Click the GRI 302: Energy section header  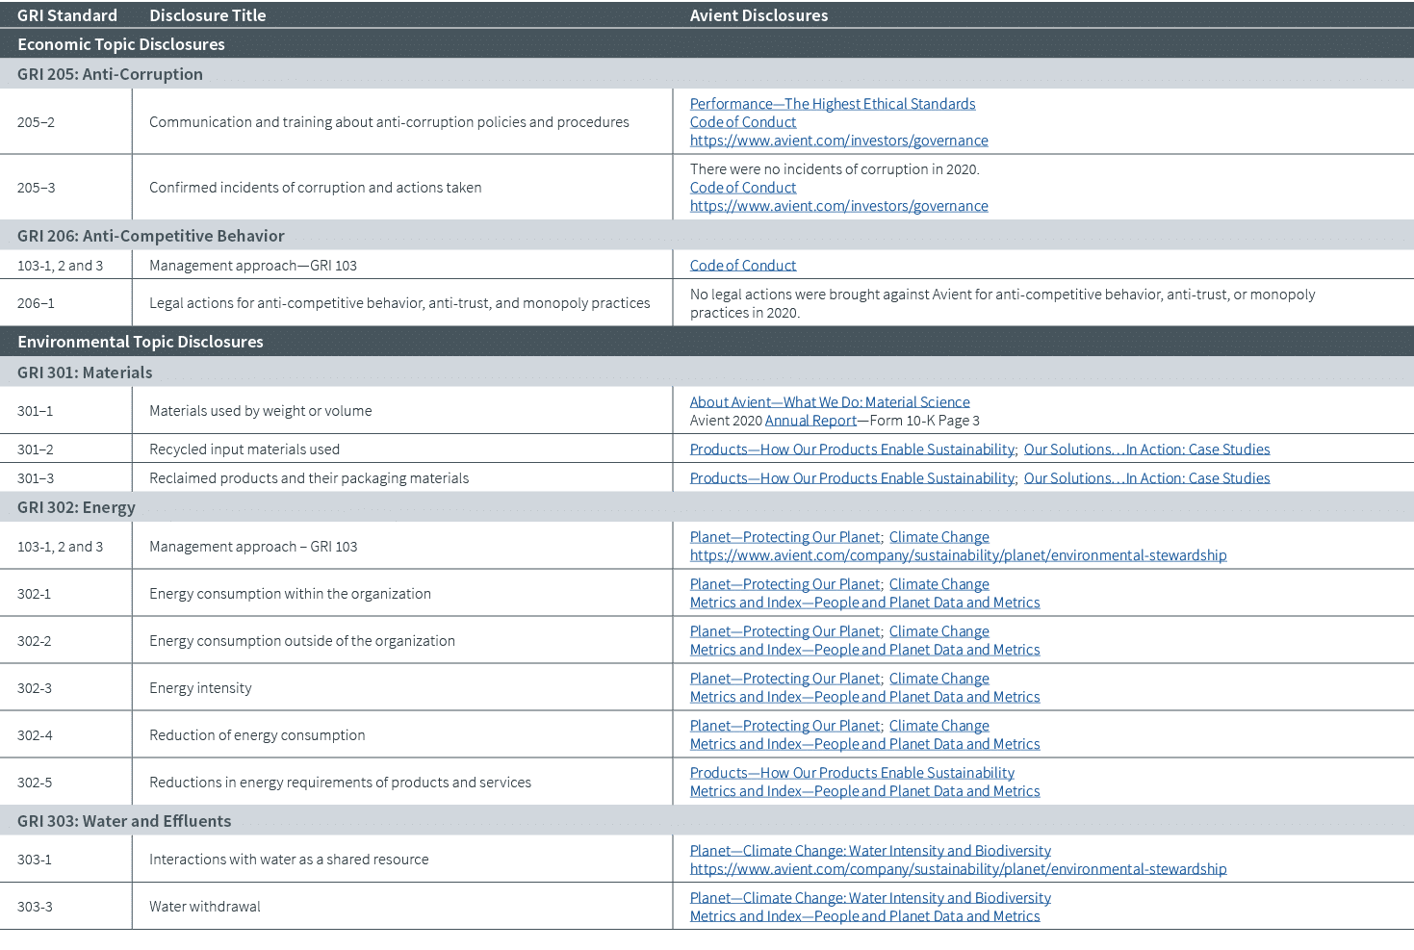[x=76, y=507]
